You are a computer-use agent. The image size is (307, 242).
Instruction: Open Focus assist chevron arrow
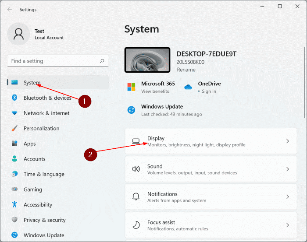point(288,225)
